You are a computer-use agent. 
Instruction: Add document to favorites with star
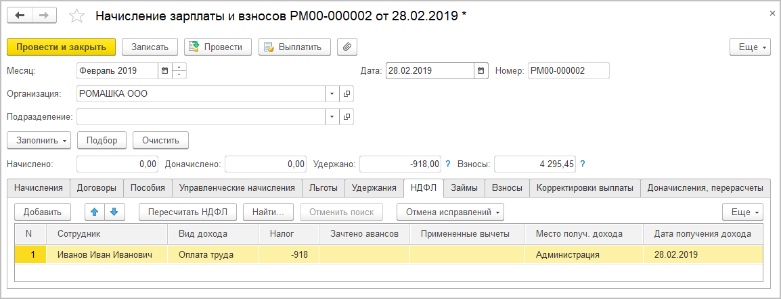coord(78,16)
